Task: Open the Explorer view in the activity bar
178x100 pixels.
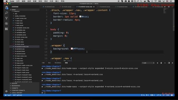Action: 6,7
